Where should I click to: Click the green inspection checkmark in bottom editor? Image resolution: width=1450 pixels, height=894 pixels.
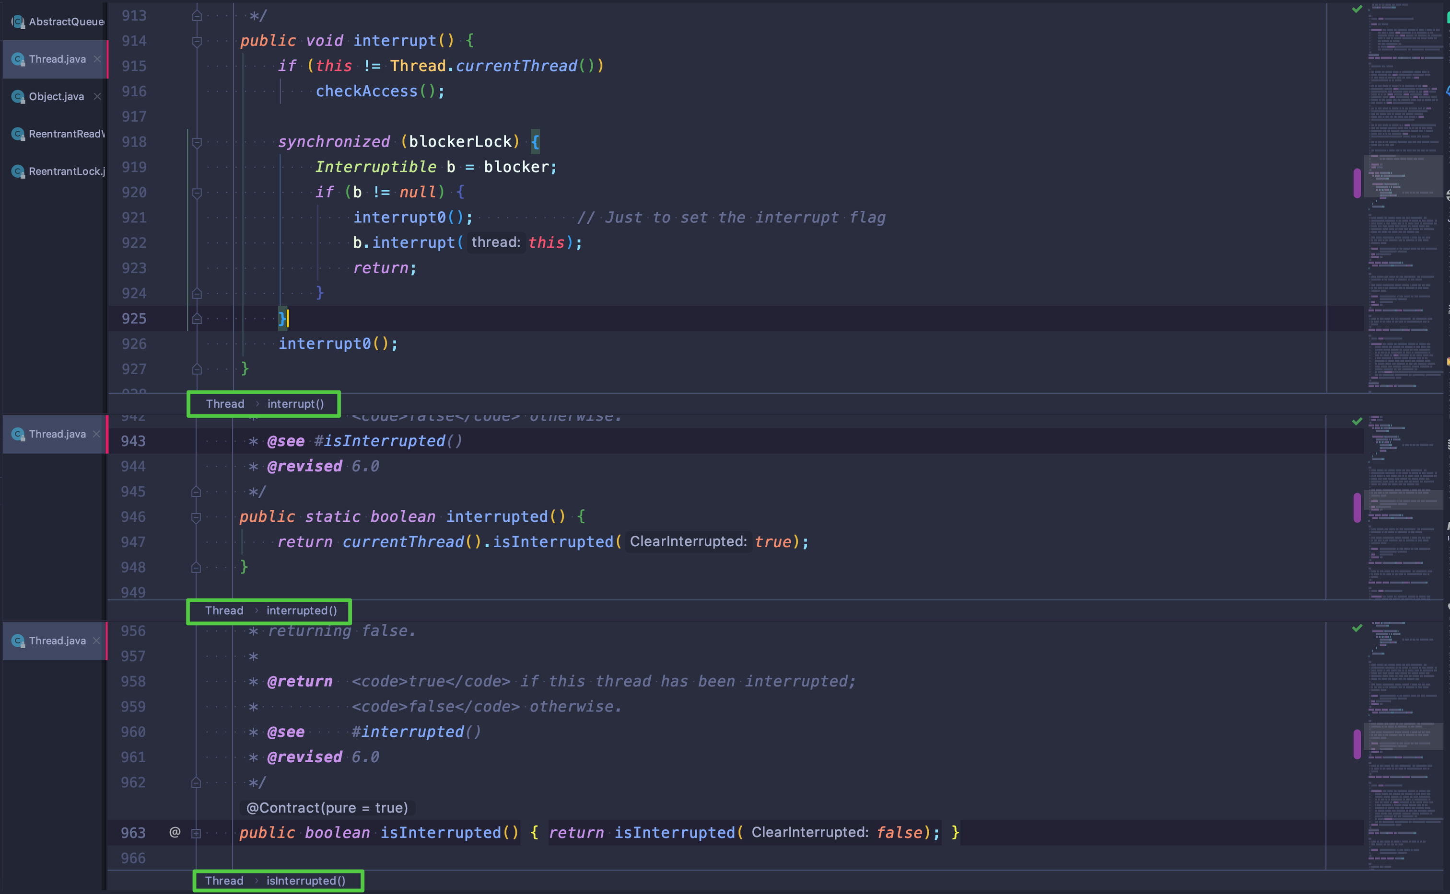[x=1357, y=628]
